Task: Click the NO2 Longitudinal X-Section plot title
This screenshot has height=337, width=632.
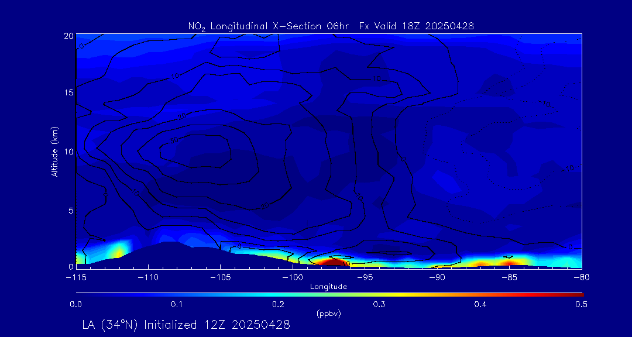Action: (x=331, y=26)
